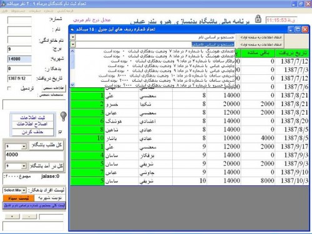Click the برج field containing 9
This screenshot has width=312, height=234.
19,49
